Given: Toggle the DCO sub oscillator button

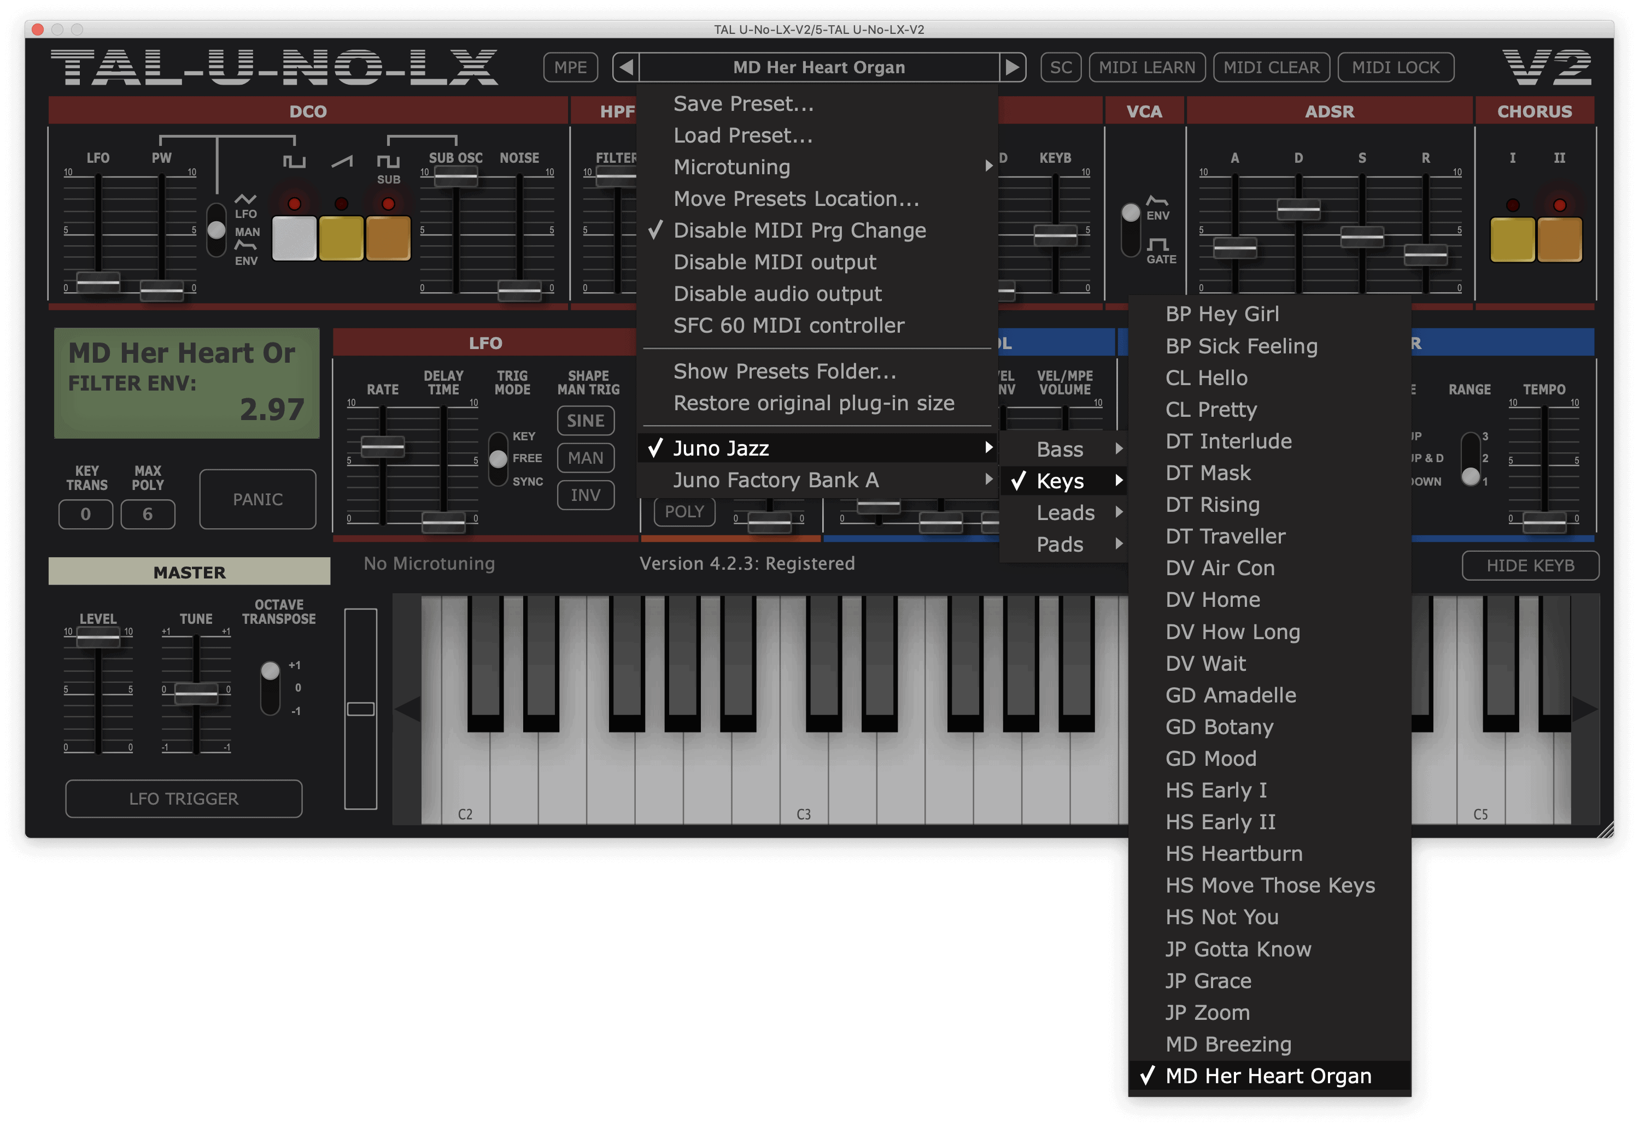Looking at the screenshot, I should [x=388, y=238].
